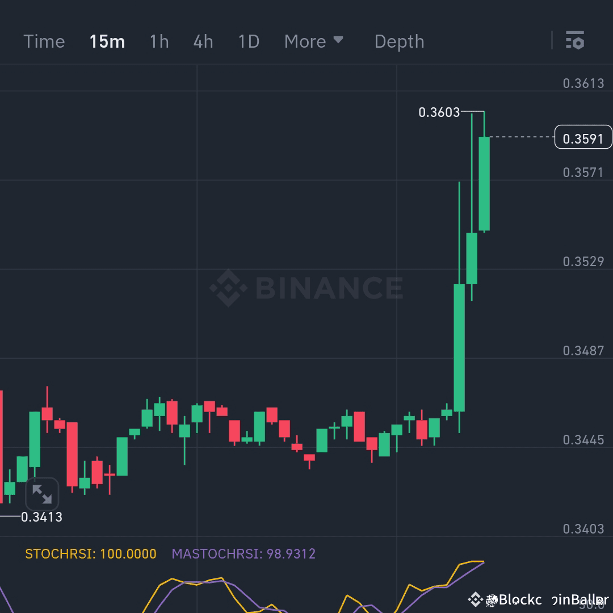Switch to the Time chart view

click(x=44, y=41)
